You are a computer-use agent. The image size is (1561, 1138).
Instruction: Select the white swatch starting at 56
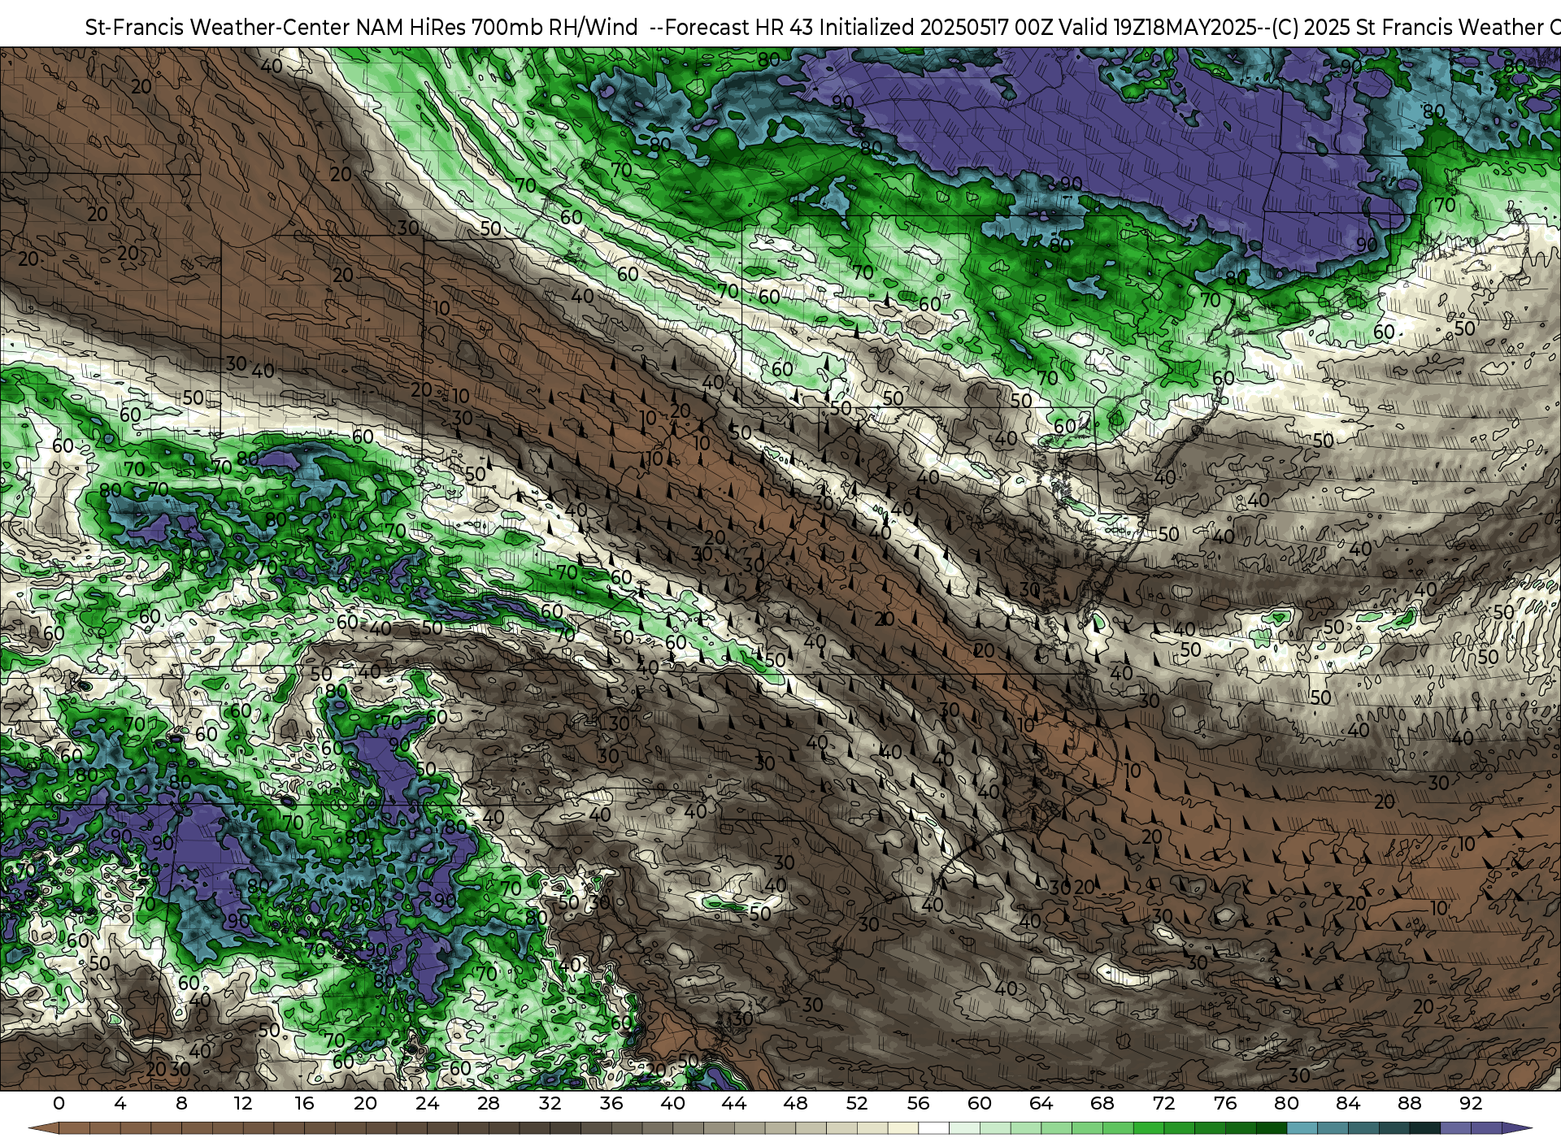[x=933, y=1128]
